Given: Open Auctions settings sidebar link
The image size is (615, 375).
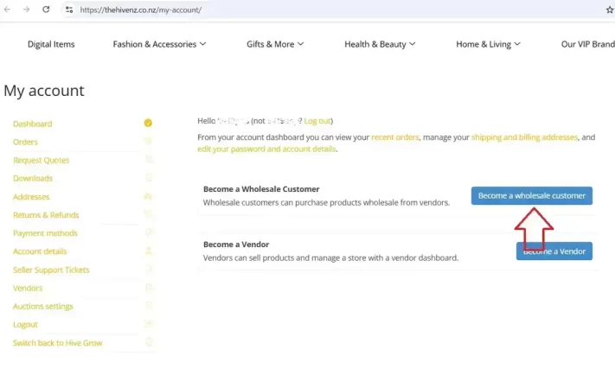Looking at the screenshot, I should (42, 307).
